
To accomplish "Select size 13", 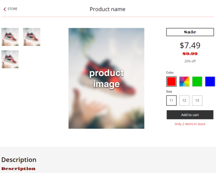I will [197, 100].
